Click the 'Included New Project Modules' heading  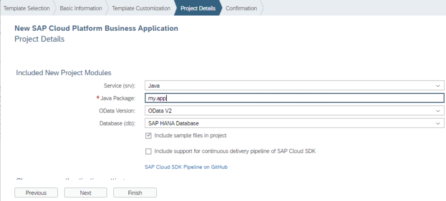click(x=63, y=73)
